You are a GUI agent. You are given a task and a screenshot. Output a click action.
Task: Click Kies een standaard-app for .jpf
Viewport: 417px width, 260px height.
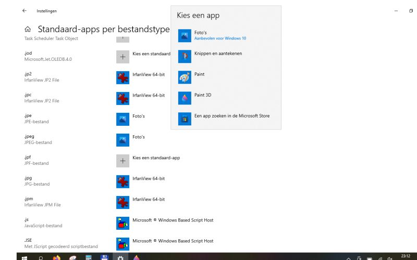click(x=148, y=161)
